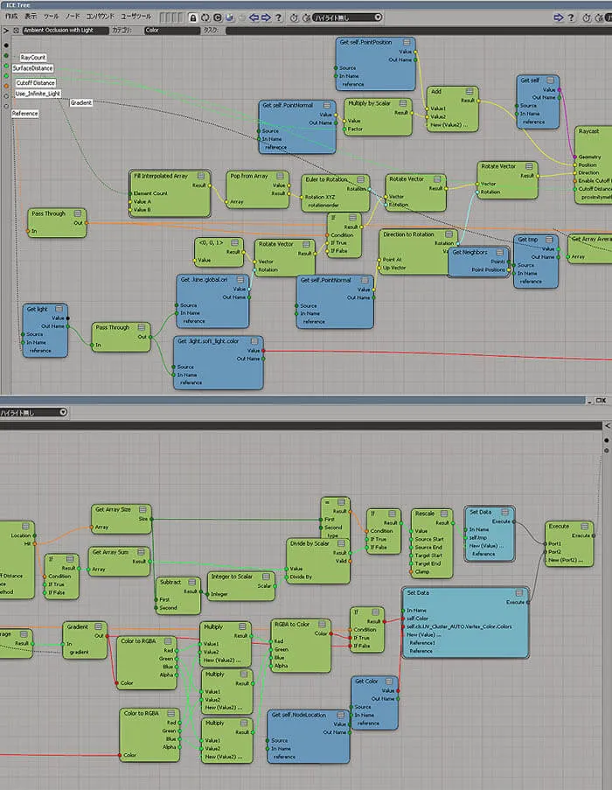Toggle the Cutoff Distance port circle
The width and height of the screenshot is (612, 790).
[6, 76]
